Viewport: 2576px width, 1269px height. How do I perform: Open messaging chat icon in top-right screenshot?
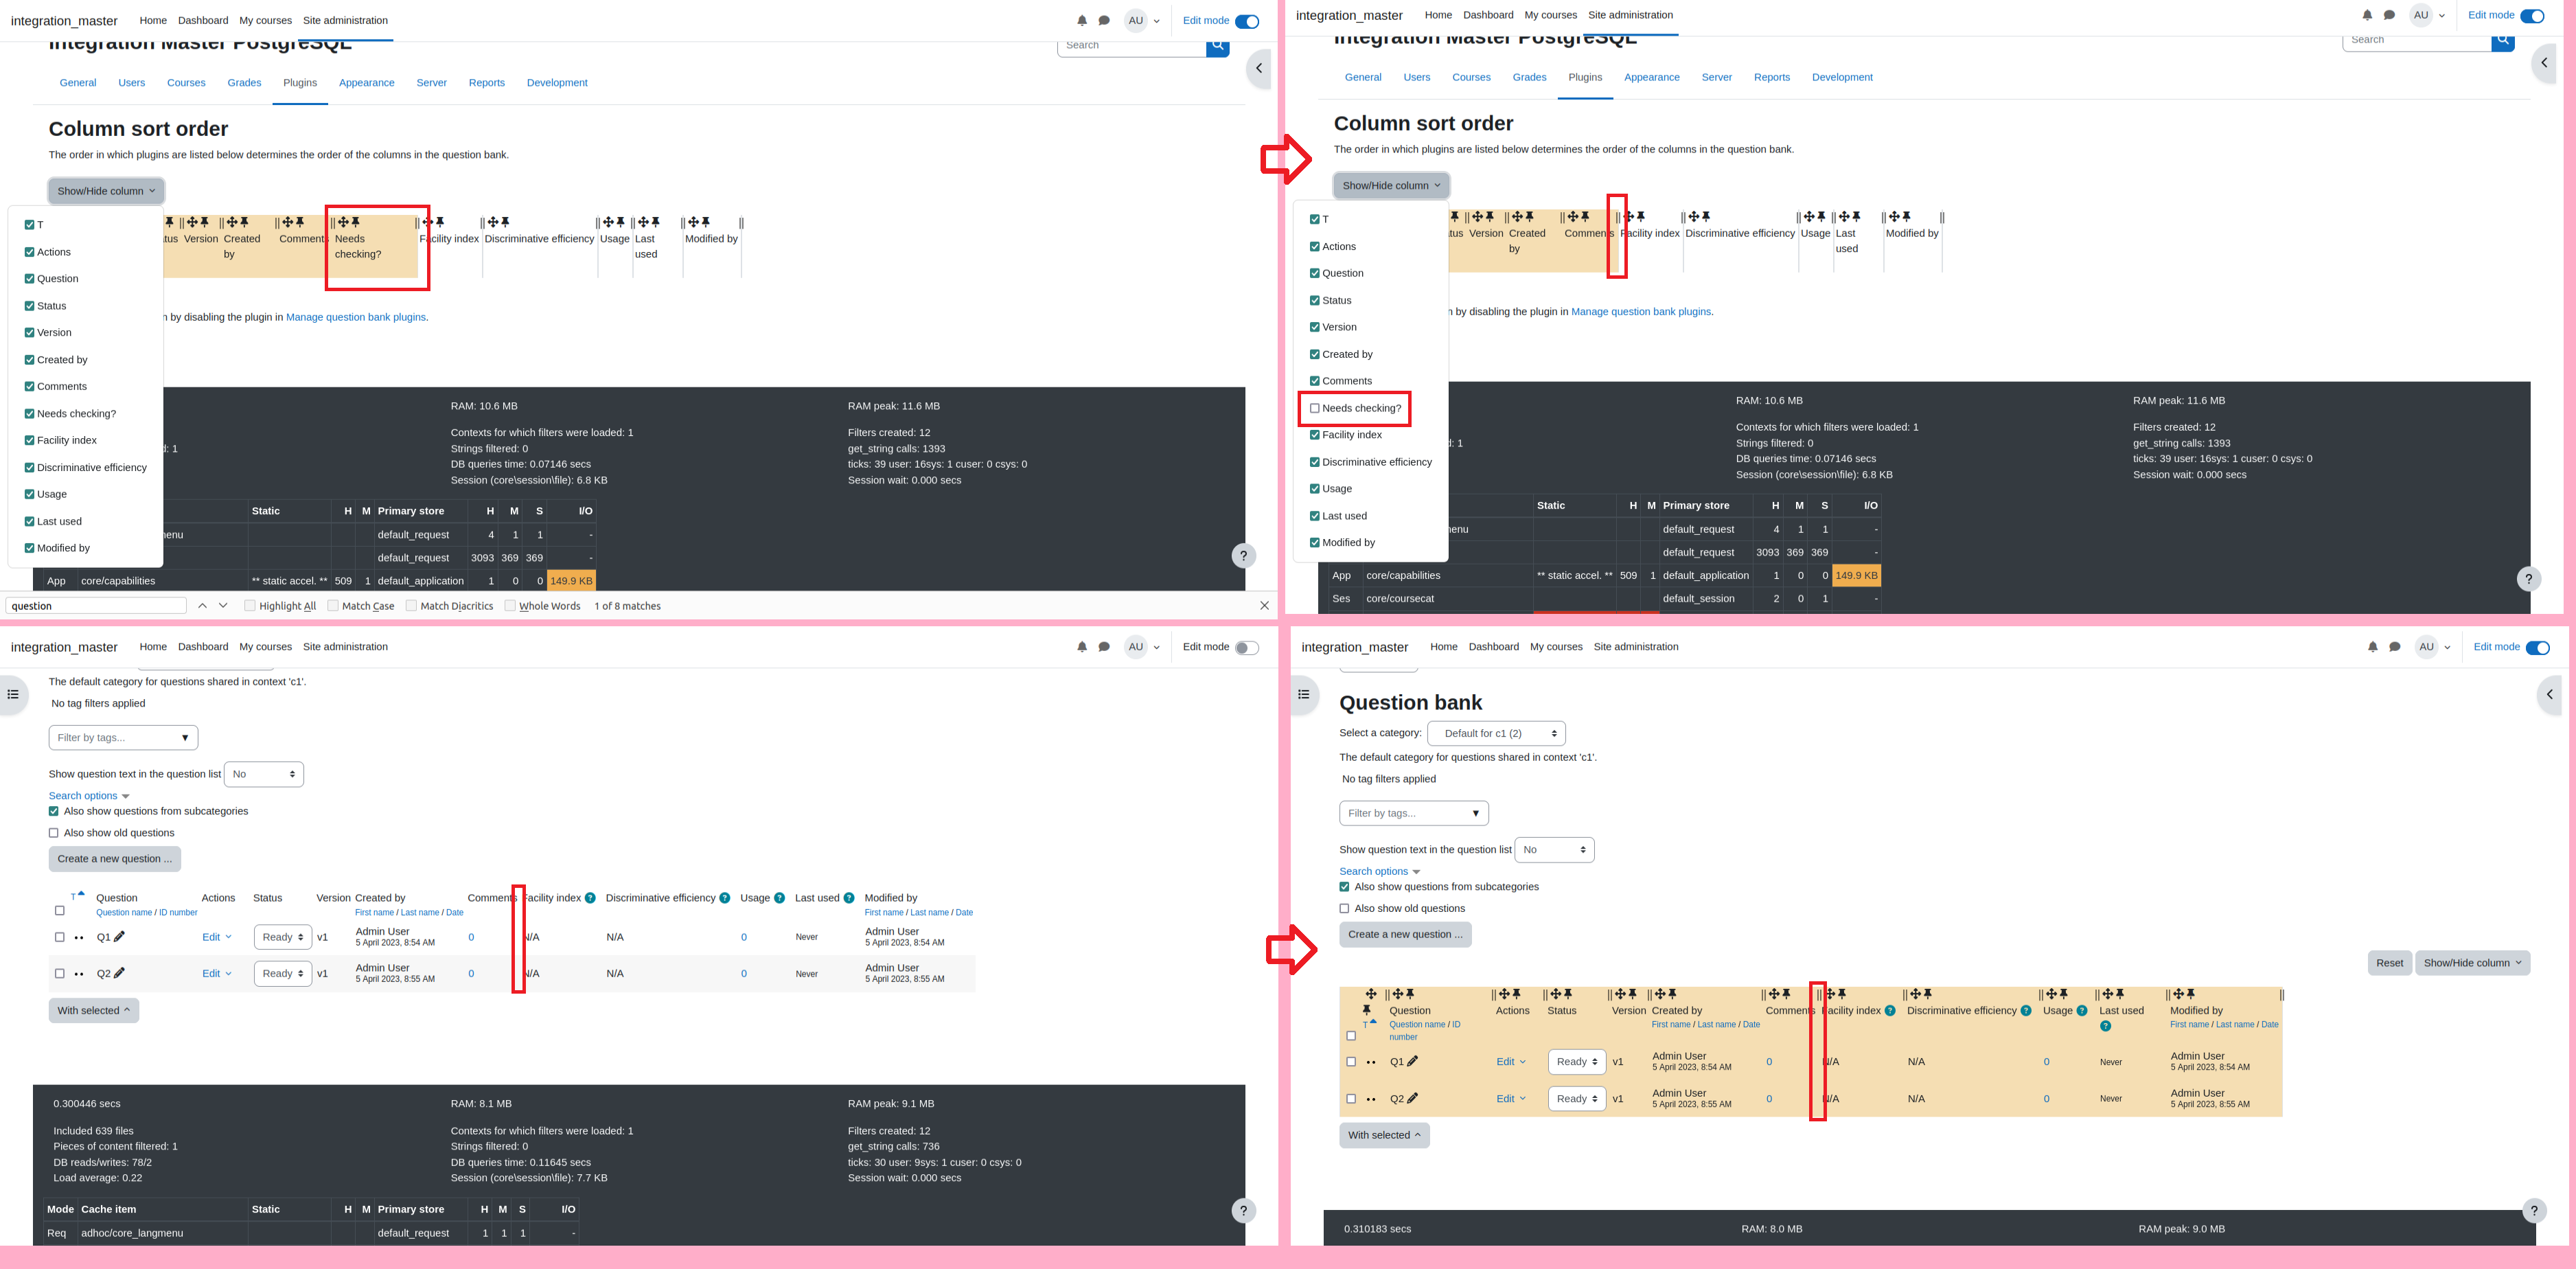coord(2389,15)
